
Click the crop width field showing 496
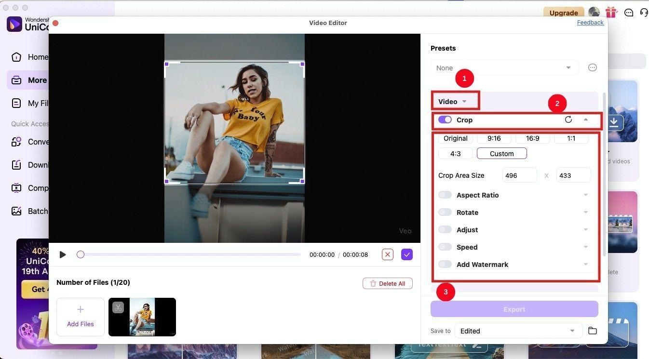pyautogui.click(x=520, y=175)
